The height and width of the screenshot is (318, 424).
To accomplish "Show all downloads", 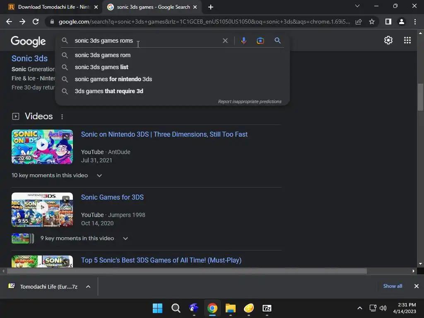I will [x=393, y=286].
